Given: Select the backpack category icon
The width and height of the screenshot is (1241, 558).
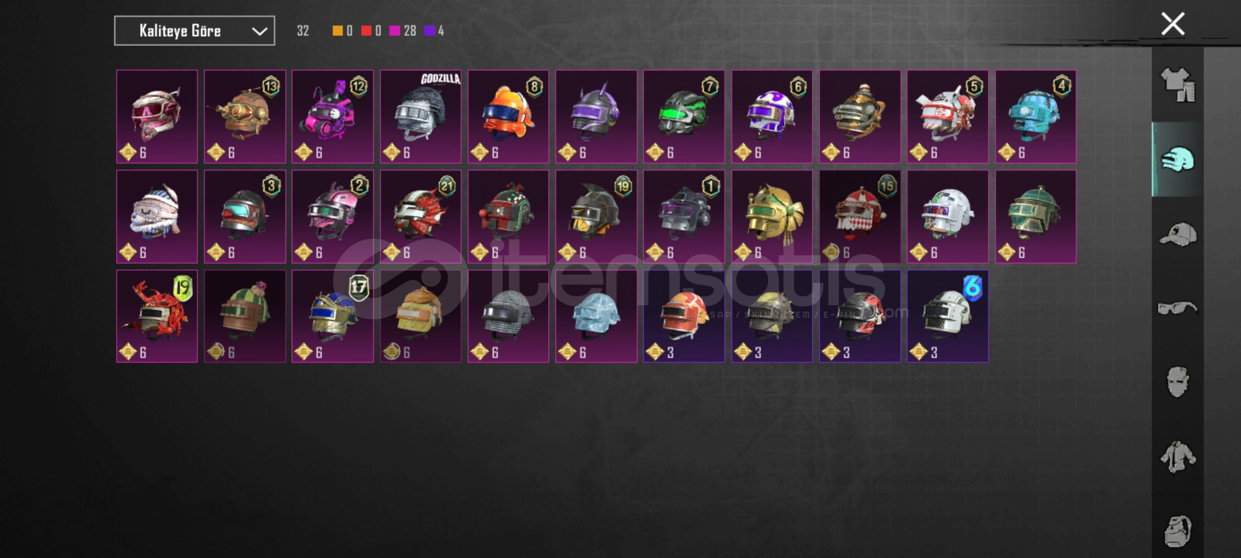Looking at the screenshot, I should 1178,531.
